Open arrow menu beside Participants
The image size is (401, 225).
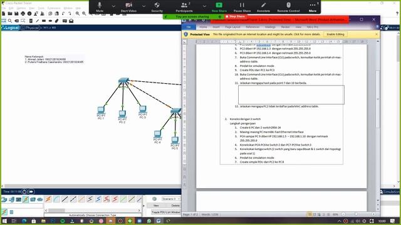[x=204, y=6]
